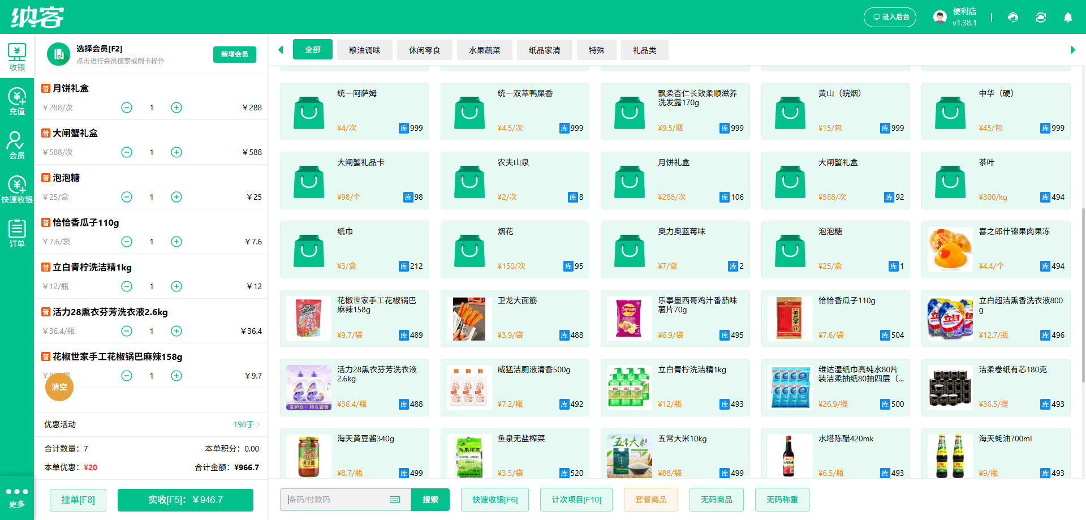Click the 搜索 search button

click(x=430, y=500)
